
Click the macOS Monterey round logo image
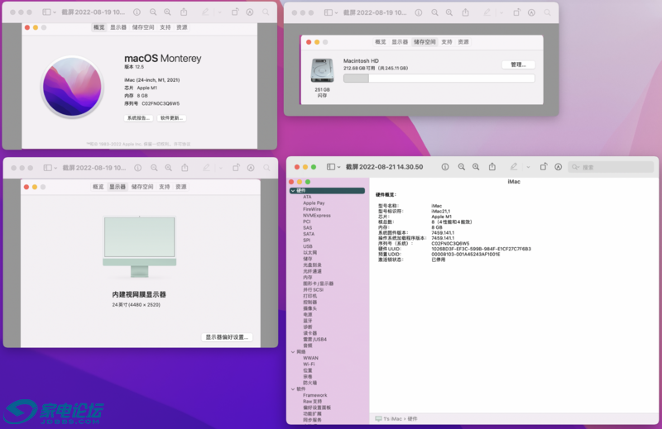coord(72,87)
